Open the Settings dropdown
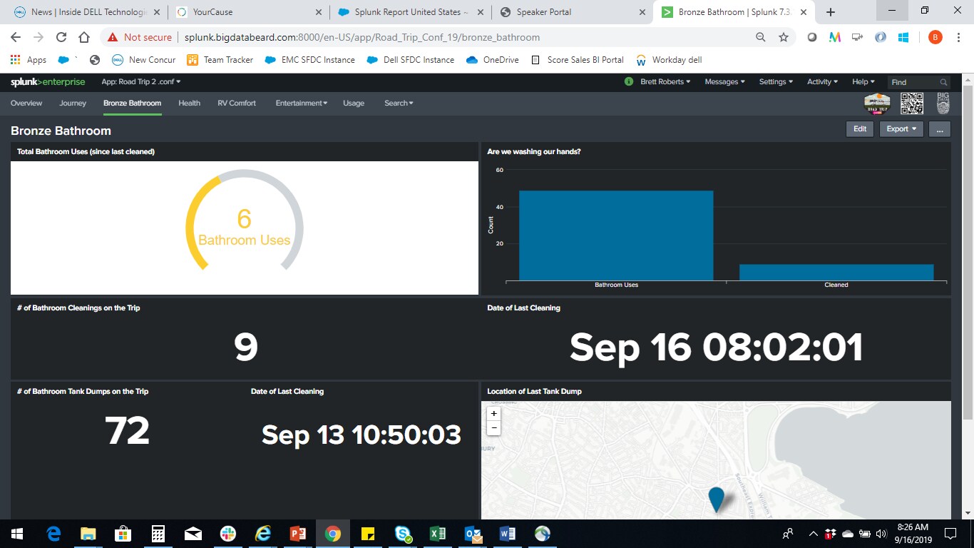 pyautogui.click(x=776, y=82)
